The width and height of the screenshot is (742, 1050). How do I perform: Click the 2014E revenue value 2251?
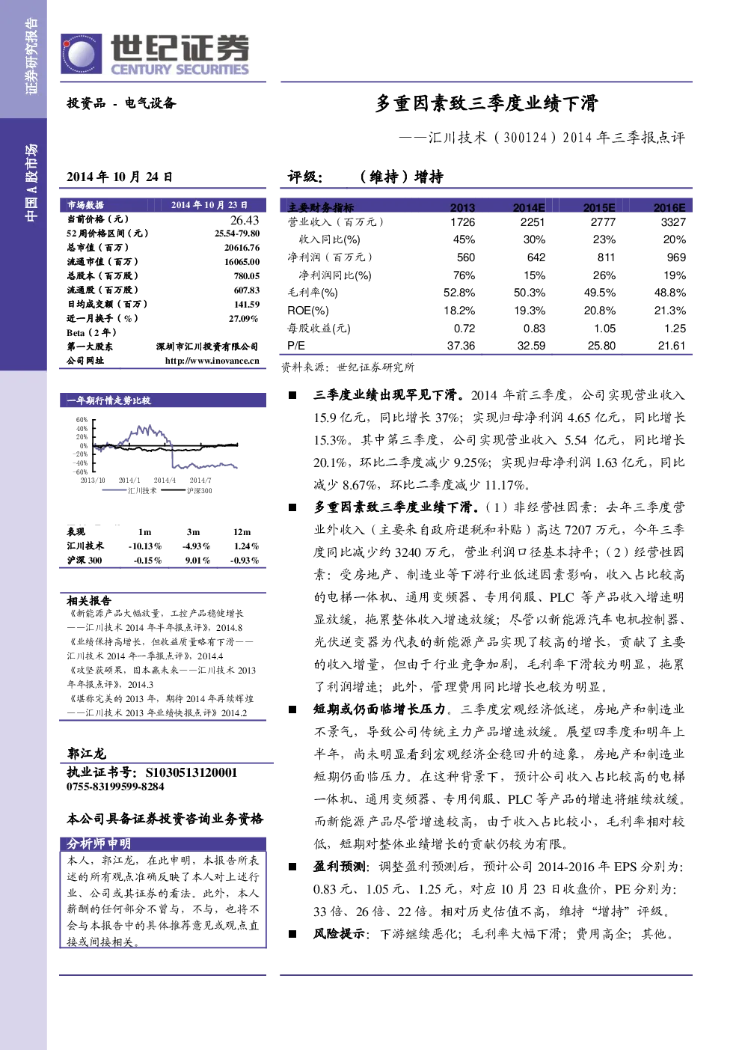point(533,222)
